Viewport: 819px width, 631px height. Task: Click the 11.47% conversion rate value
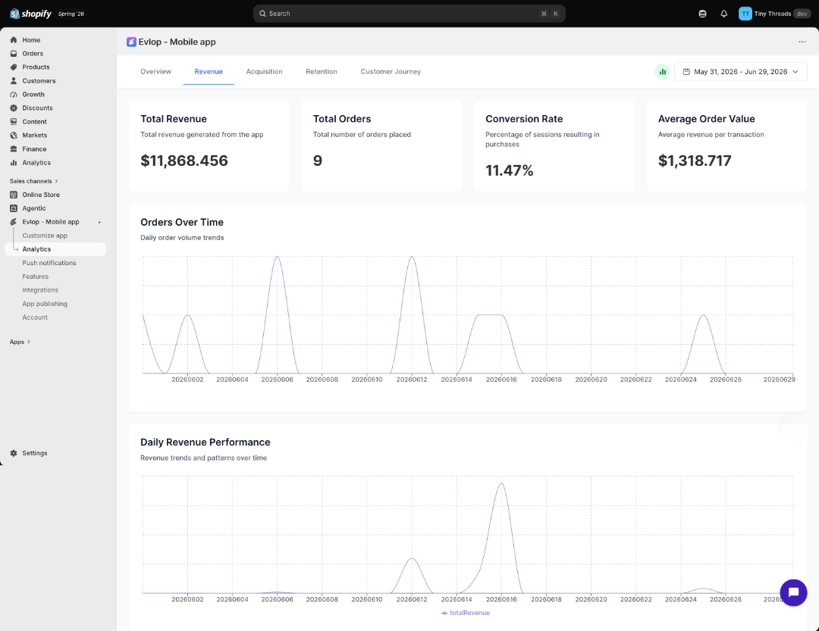click(510, 170)
